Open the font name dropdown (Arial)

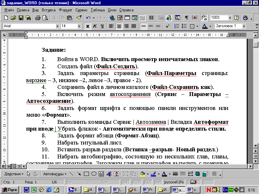(x=57, y=26)
